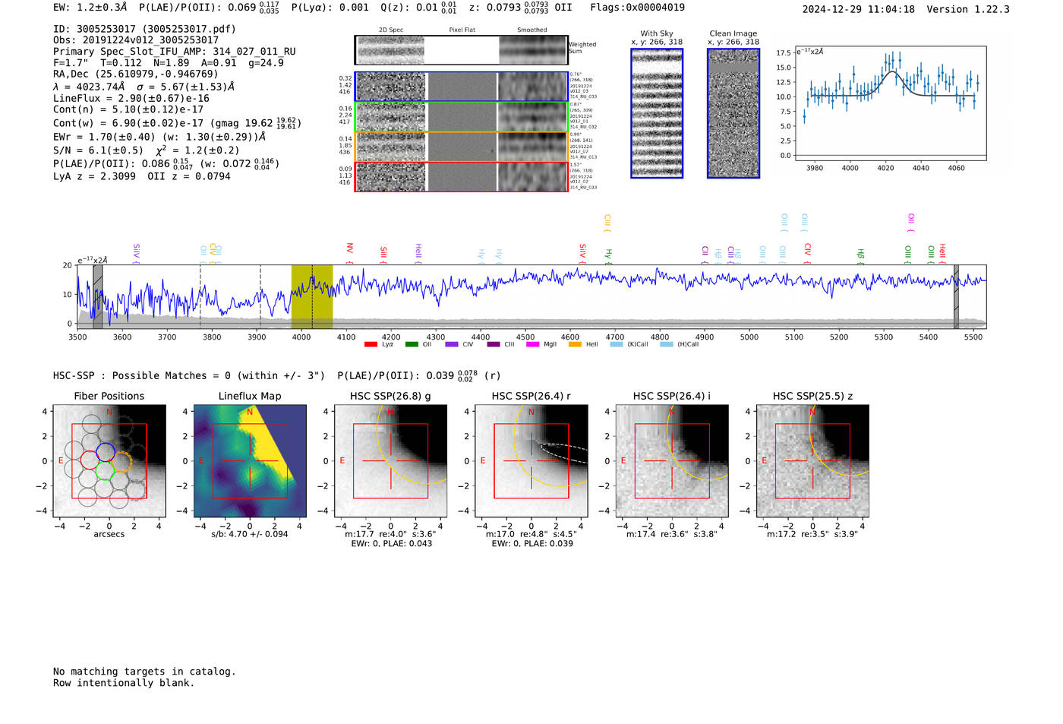Click the (K)CaII legend swatch

(x=617, y=345)
